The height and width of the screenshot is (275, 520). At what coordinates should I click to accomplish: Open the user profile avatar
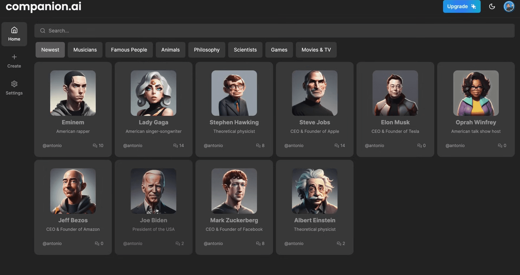click(509, 6)
